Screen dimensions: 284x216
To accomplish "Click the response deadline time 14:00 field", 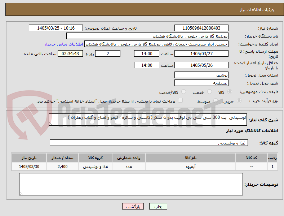I will pyautogui.click(x=147, y=54).
